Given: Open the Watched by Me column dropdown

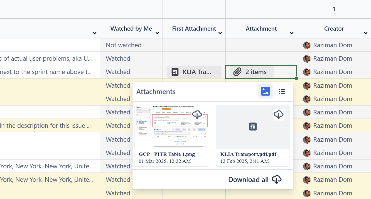Looking at the screenshot, I should click(x=157, y=33).
